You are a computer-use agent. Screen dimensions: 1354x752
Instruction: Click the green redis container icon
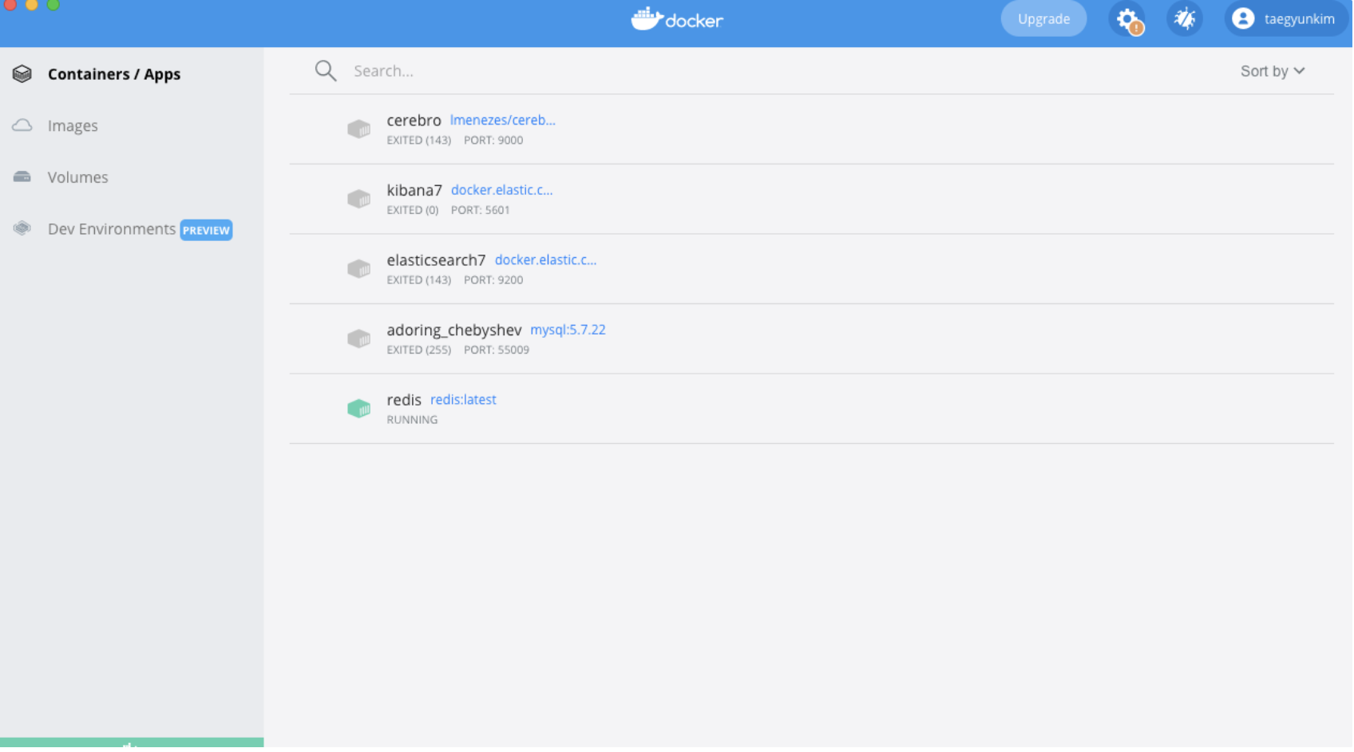click(359, 409)
